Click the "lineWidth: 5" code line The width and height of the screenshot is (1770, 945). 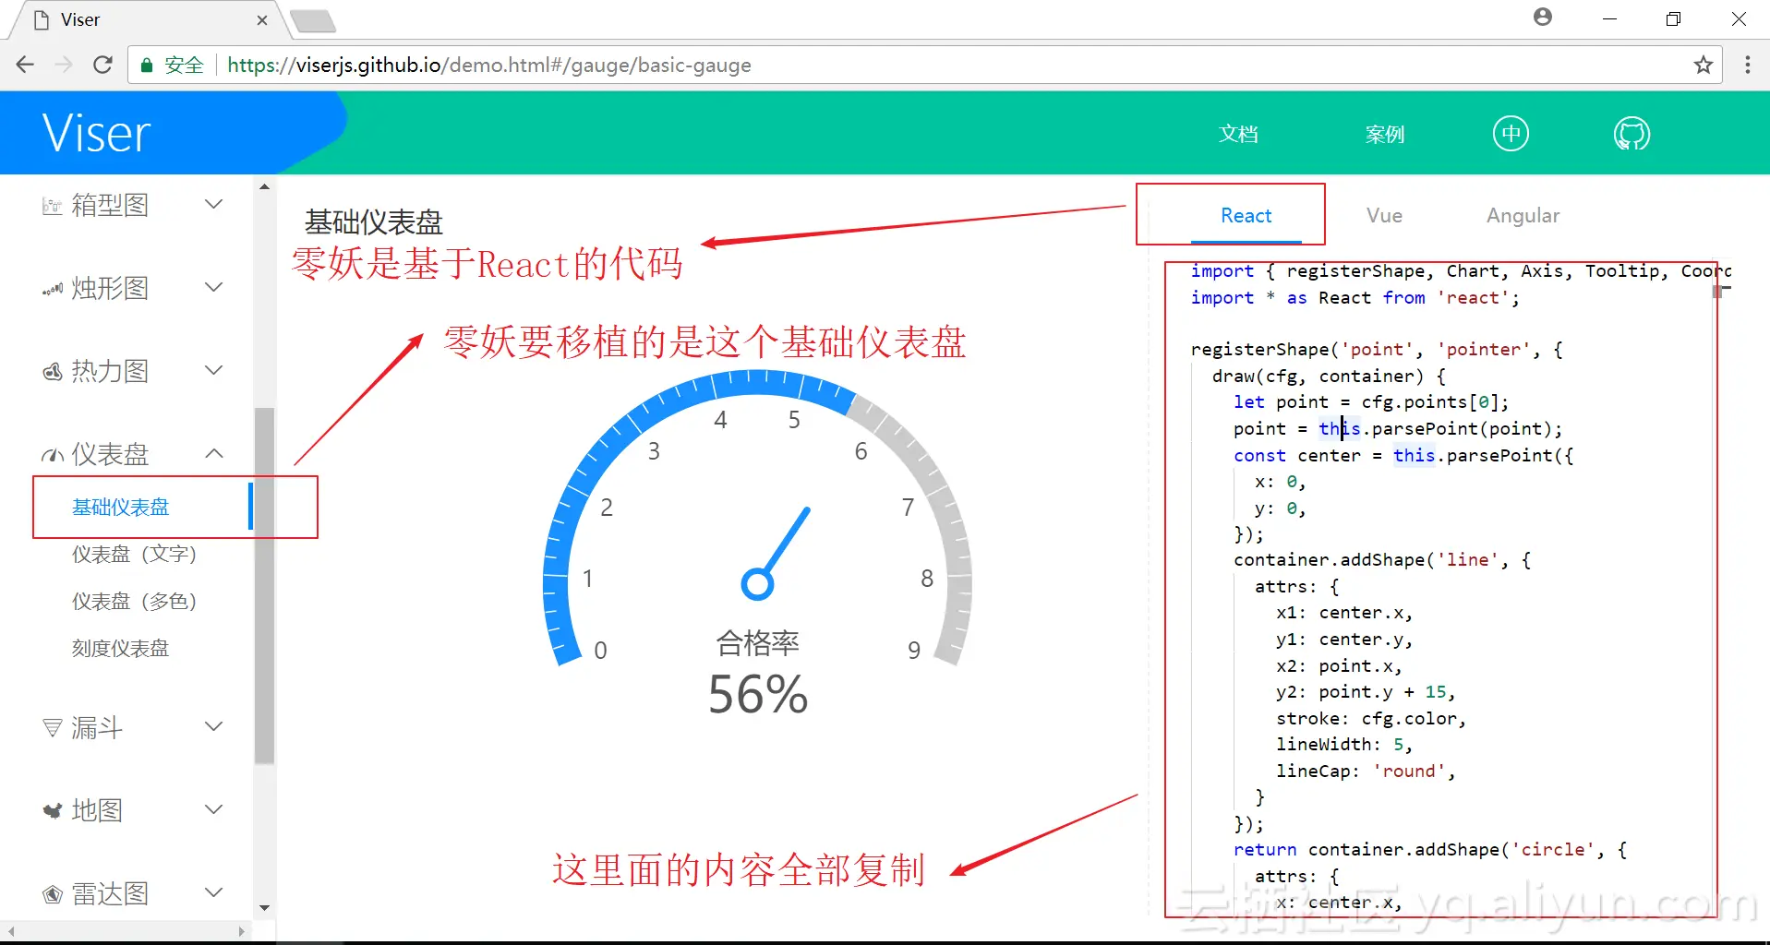tap(1344, 745)
